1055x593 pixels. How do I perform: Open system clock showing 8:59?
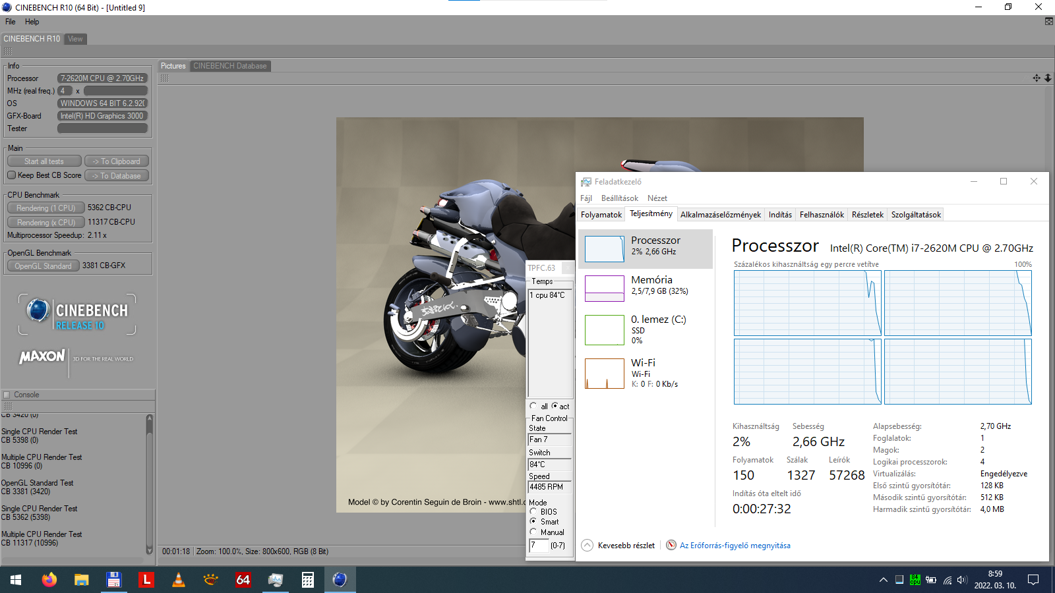995,580
